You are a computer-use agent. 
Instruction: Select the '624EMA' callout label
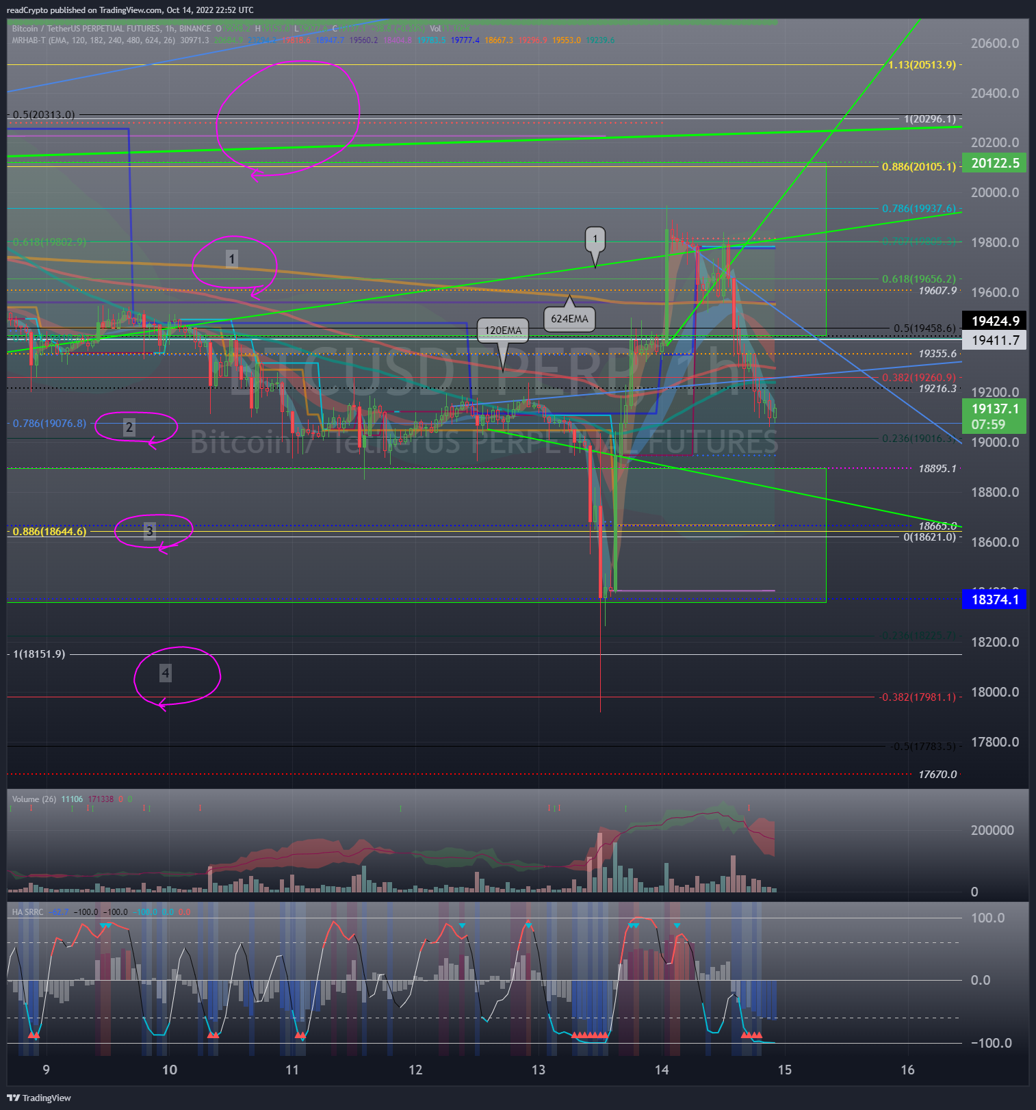coord(569,319)
